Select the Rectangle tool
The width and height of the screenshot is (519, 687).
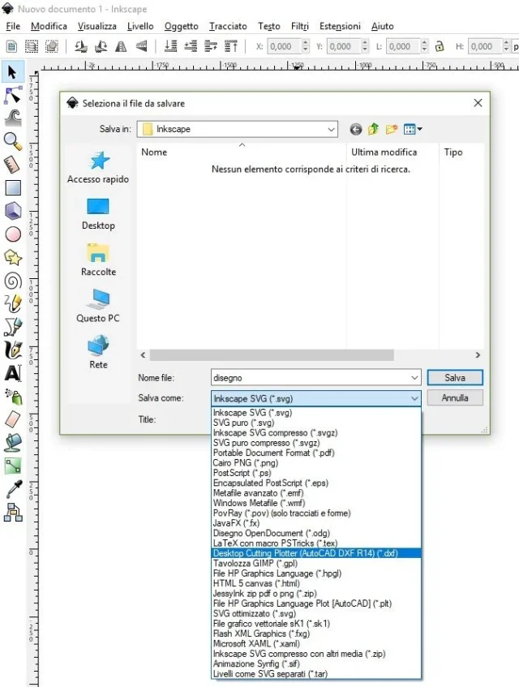[x=13, y=188]
